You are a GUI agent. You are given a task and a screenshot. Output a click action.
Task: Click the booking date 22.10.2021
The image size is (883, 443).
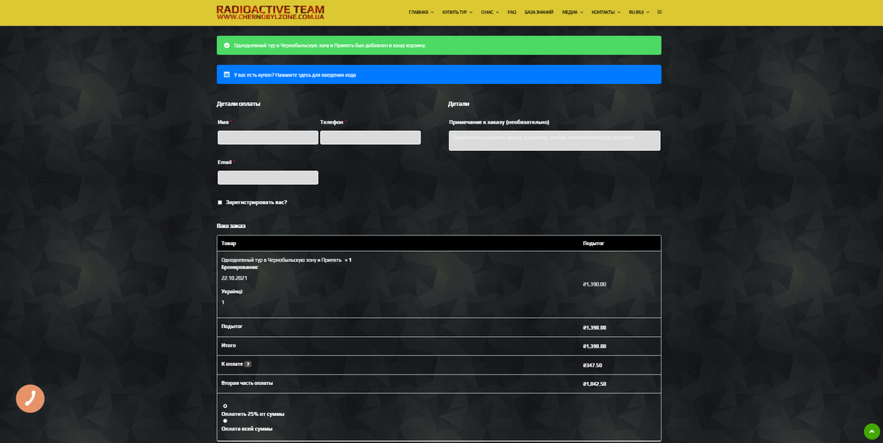(234, 278)
